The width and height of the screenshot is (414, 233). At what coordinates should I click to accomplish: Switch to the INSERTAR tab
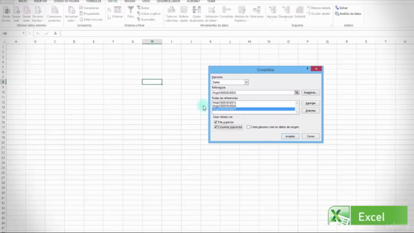pyautogui.click(x=40, y=1)
